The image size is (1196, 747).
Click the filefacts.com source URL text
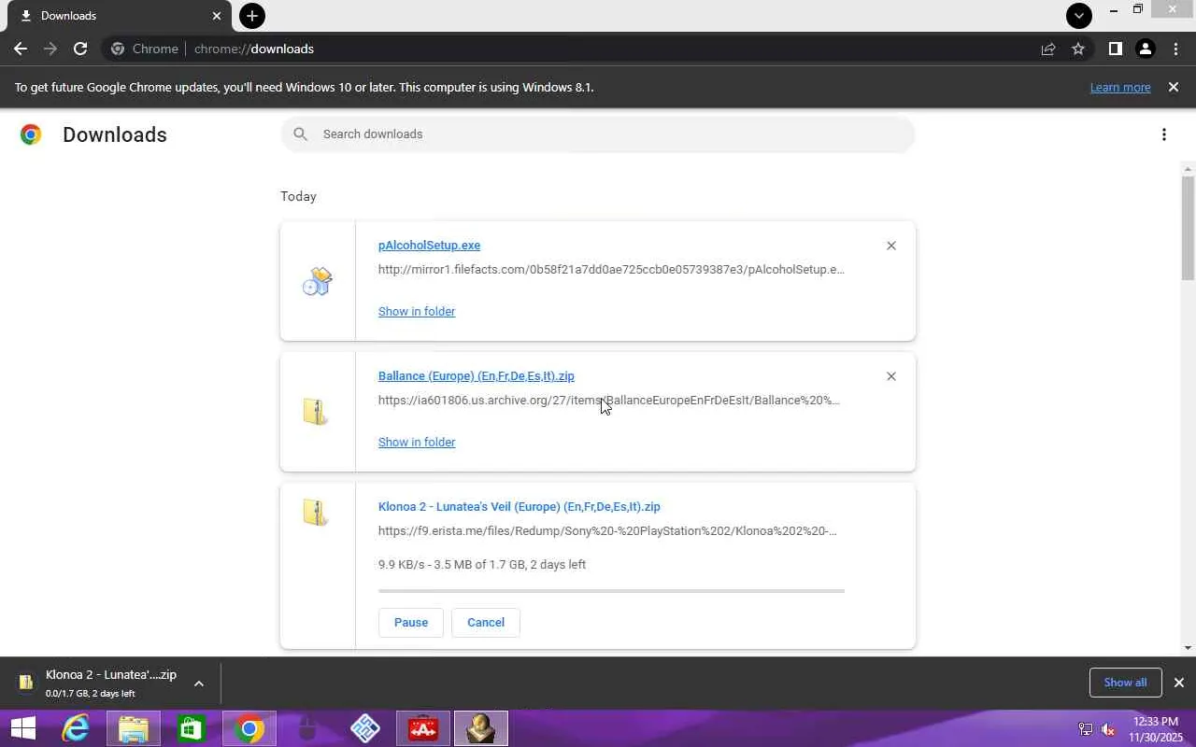pyautogui.click(x=611, y=270)
